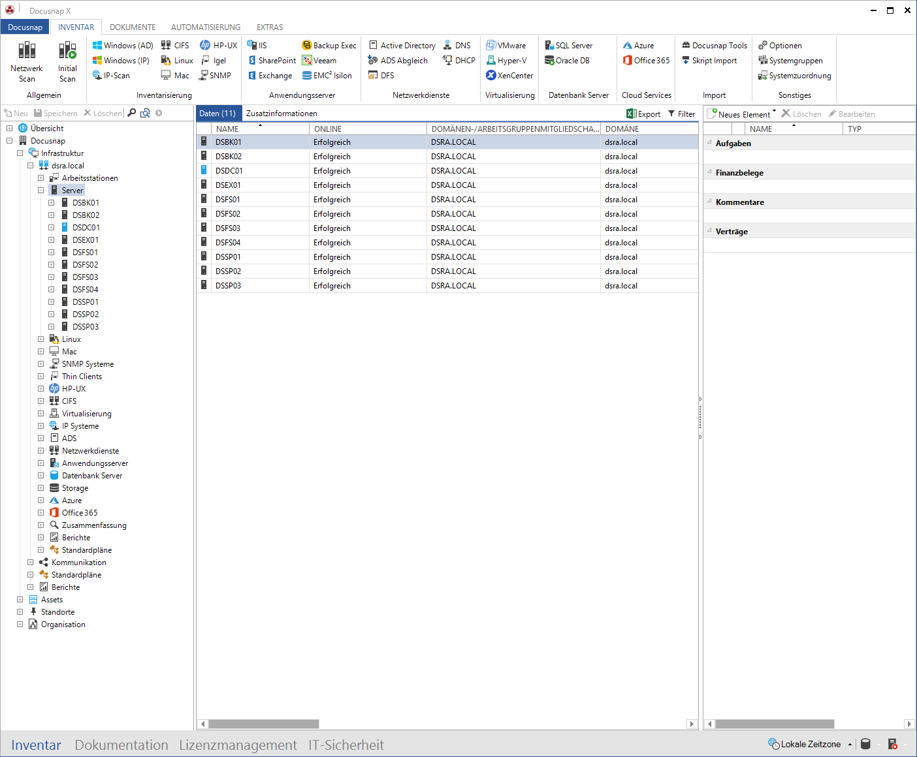Run the IP-Scan tool

pos(111,76)
